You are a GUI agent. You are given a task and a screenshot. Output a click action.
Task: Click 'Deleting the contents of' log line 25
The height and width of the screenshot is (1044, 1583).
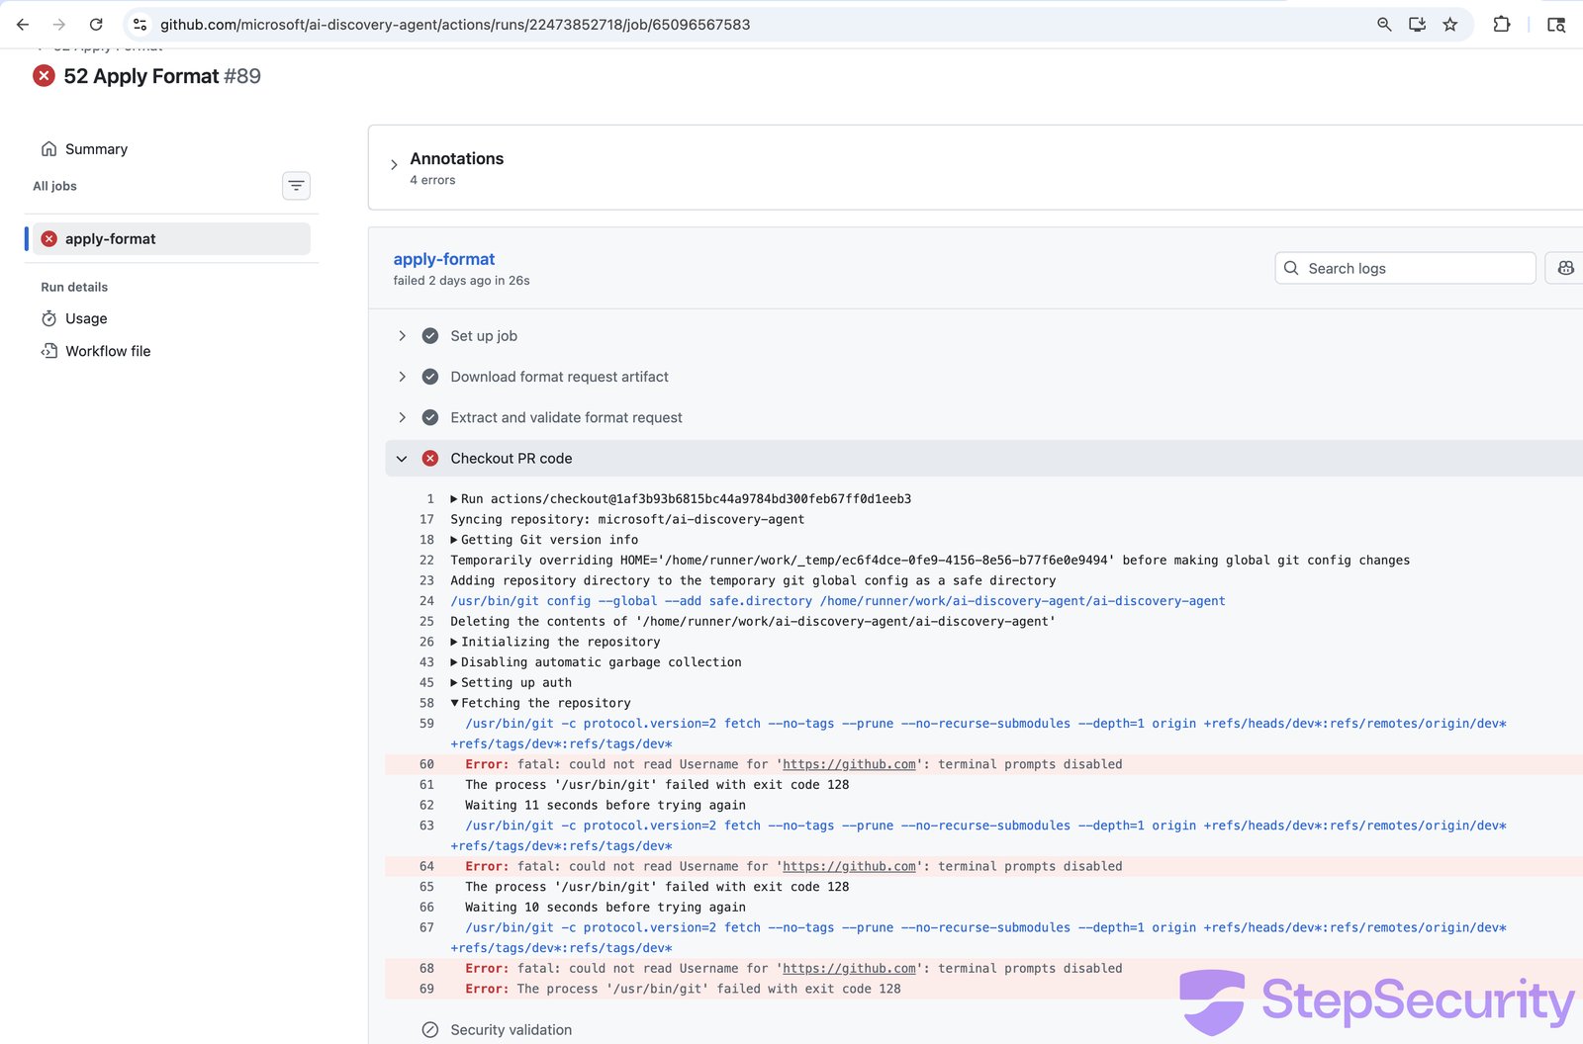(753, 622)
